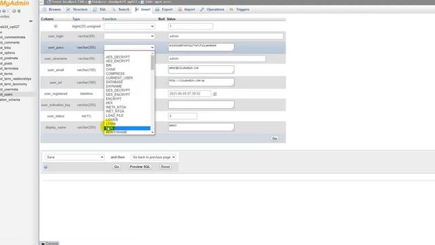This screenshot has height=245, width=435.
Task: Click the Preview SQL button
Action: (140, 167)
